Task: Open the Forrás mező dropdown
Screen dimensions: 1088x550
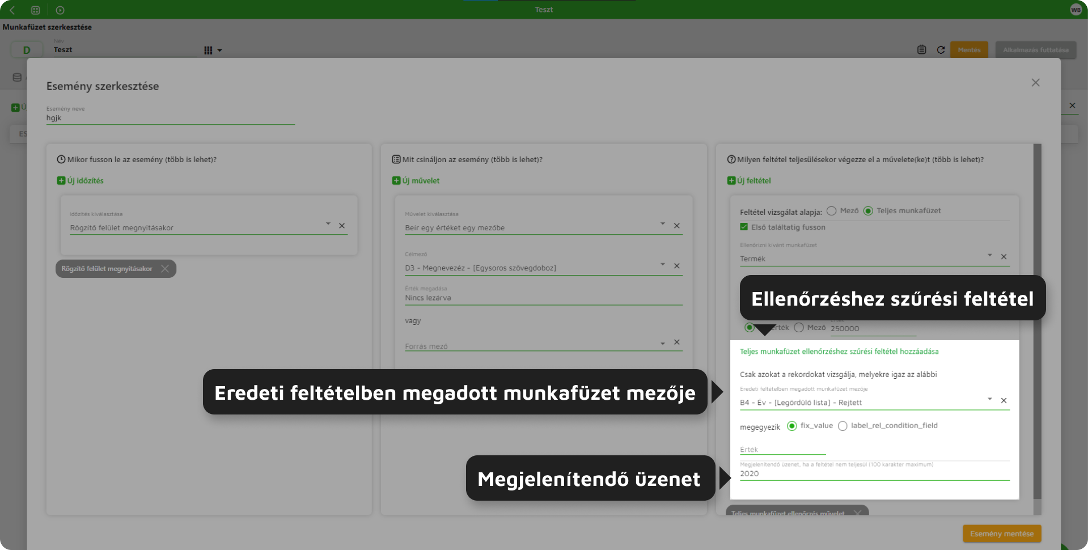Action: click(663, 344)
